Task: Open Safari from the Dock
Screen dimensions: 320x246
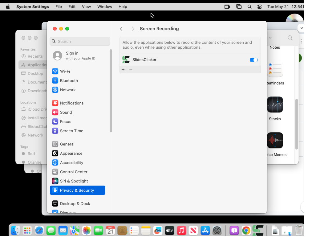Action: coord(39,231)
